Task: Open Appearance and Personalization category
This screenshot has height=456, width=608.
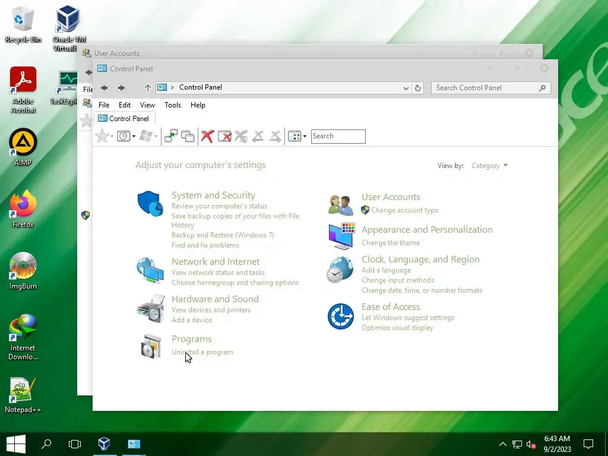Action: tap(427, 230)
